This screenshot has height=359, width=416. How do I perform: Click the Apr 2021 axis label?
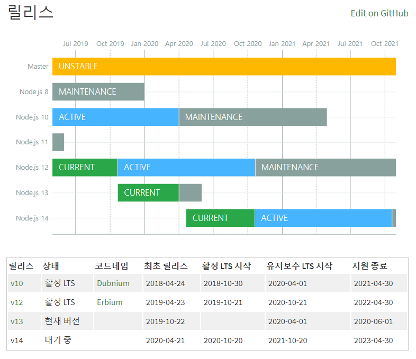tap(316, 44)
